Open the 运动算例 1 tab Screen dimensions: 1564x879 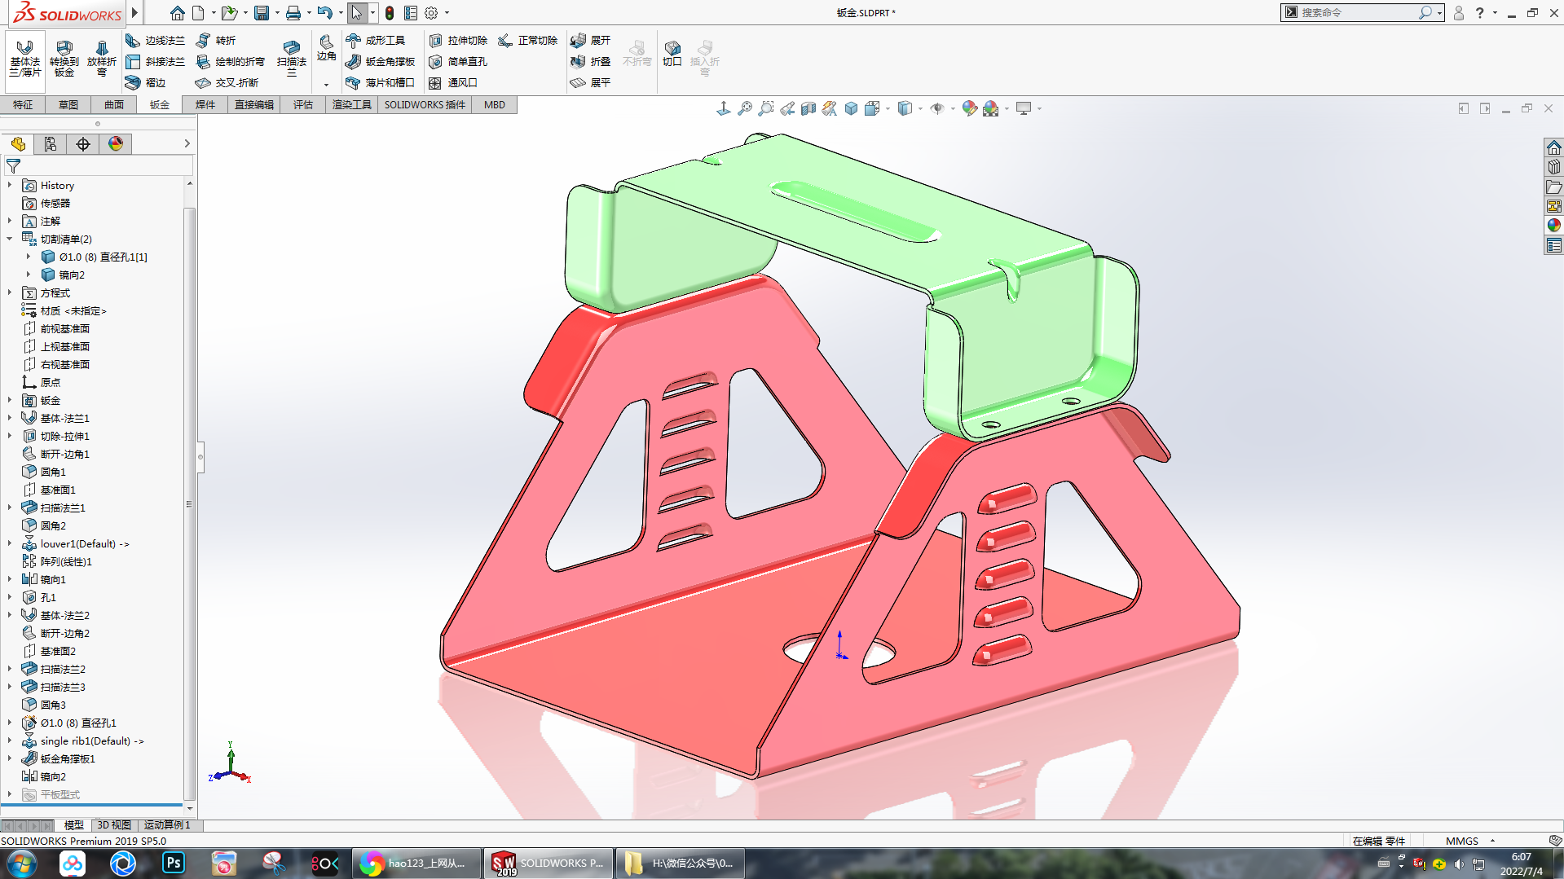[167, 825]
